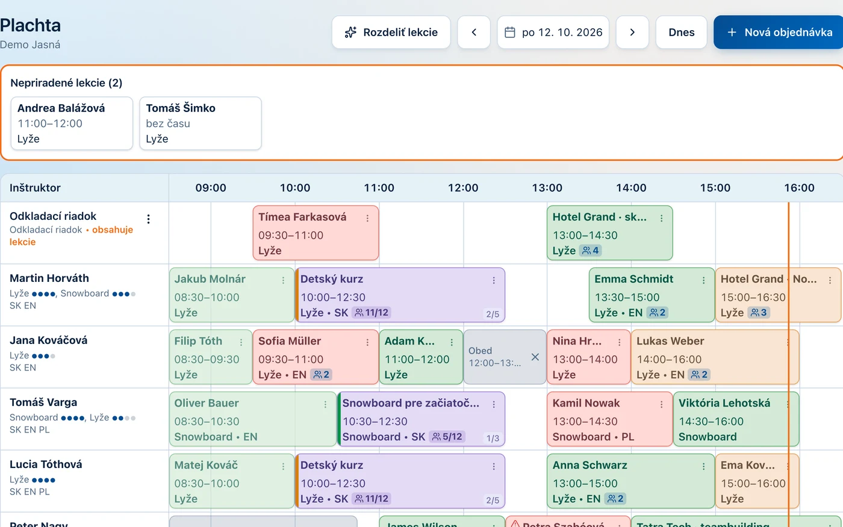Open options for Snowboard pre začiatočníkov lesson
Viewport: 843px width, 527px height.
(x=494, y=404)
